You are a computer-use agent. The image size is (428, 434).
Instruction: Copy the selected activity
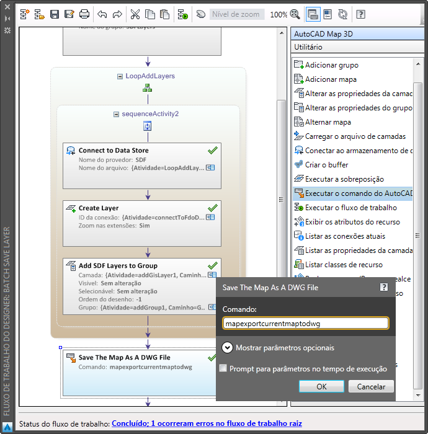(149, 14)
